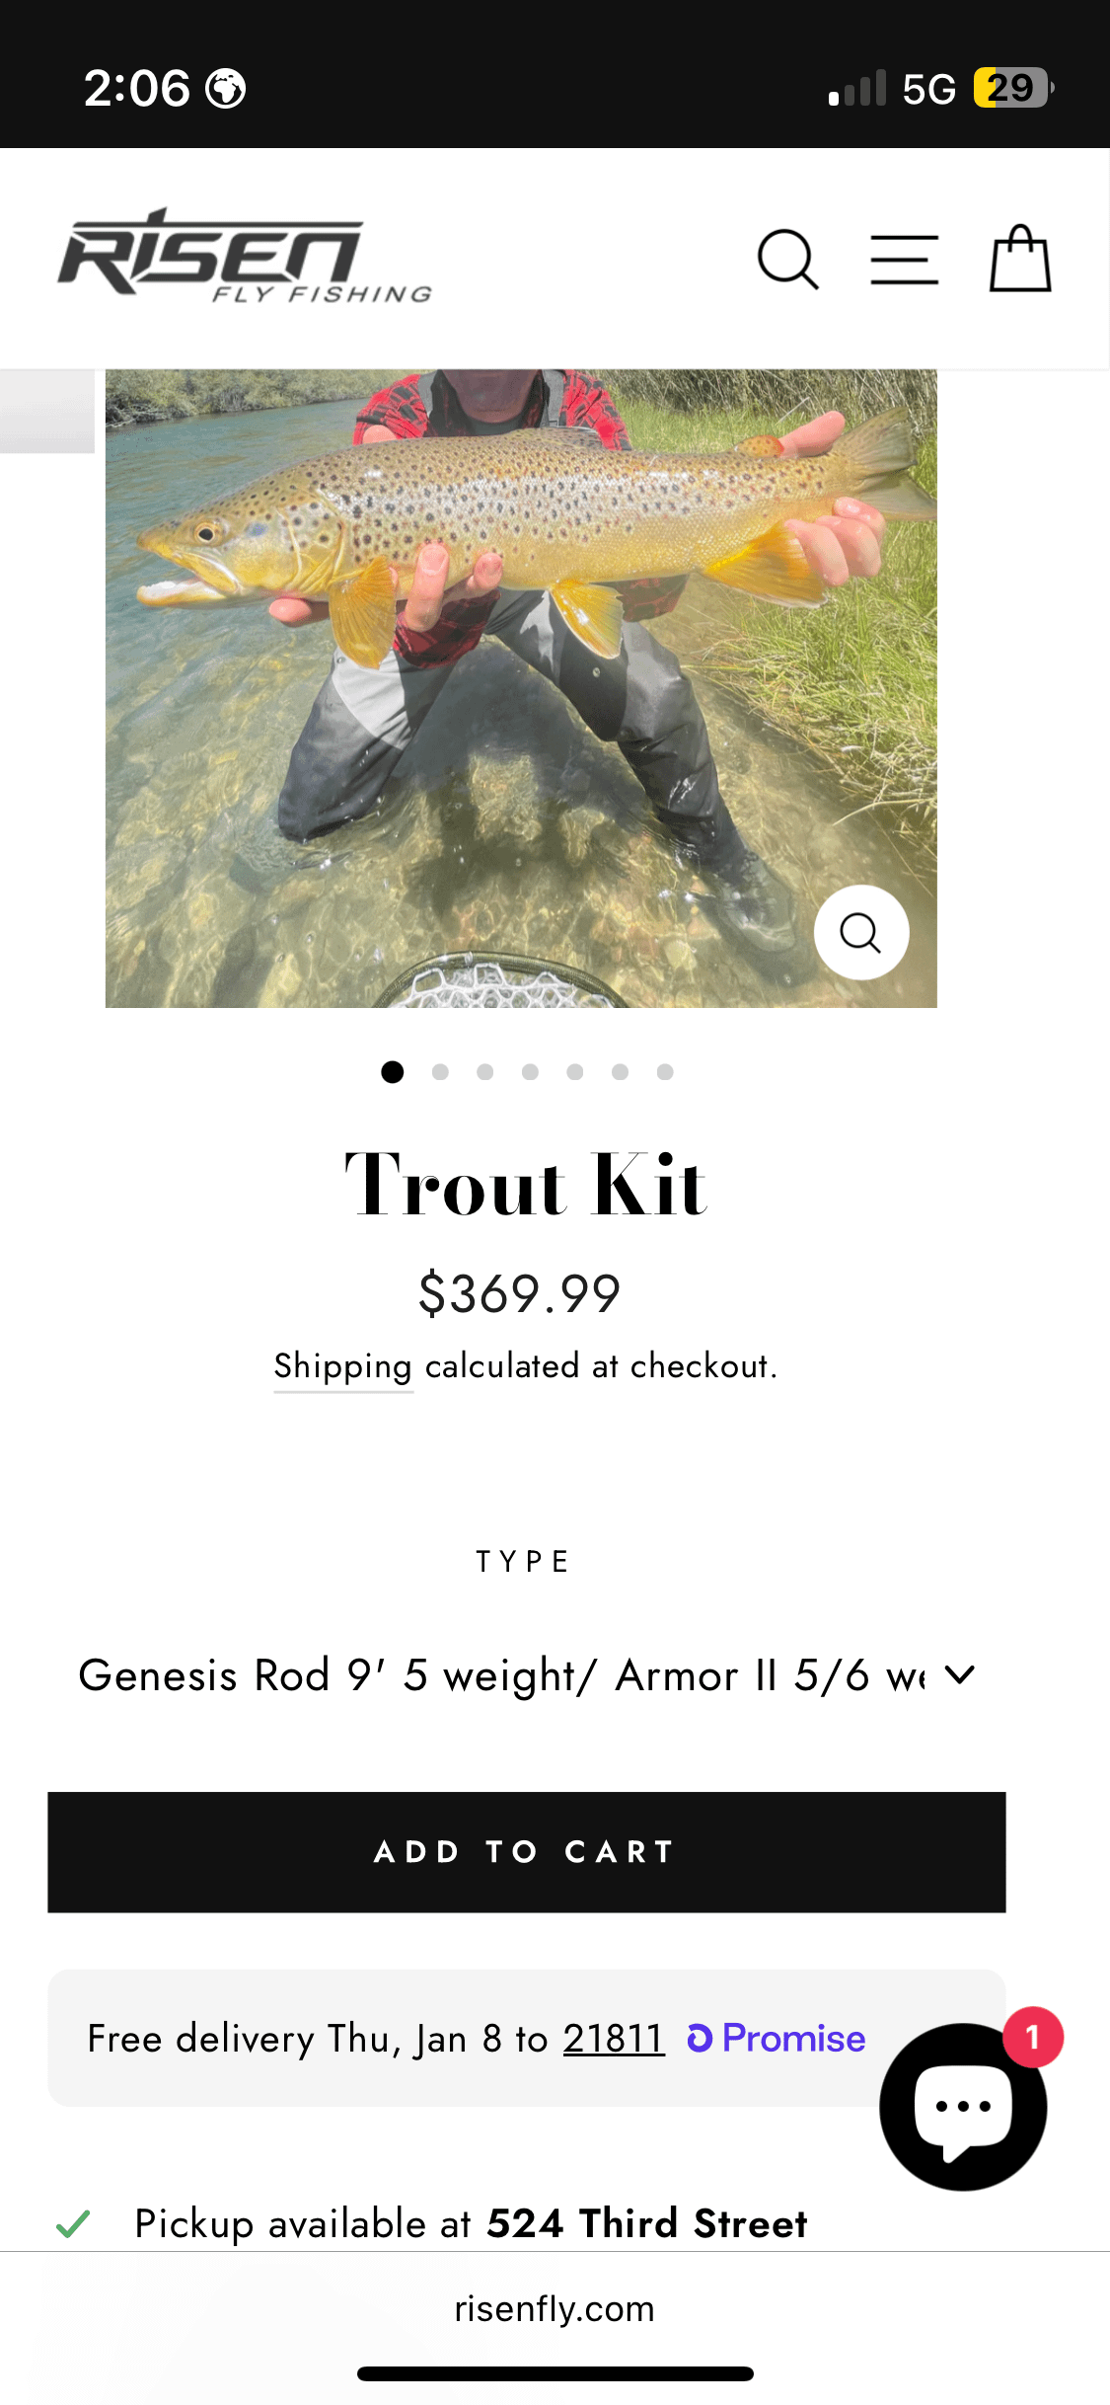Screen dimensions: 1110x2405
Task: Jump to second product image dot
Action: 440,1072
